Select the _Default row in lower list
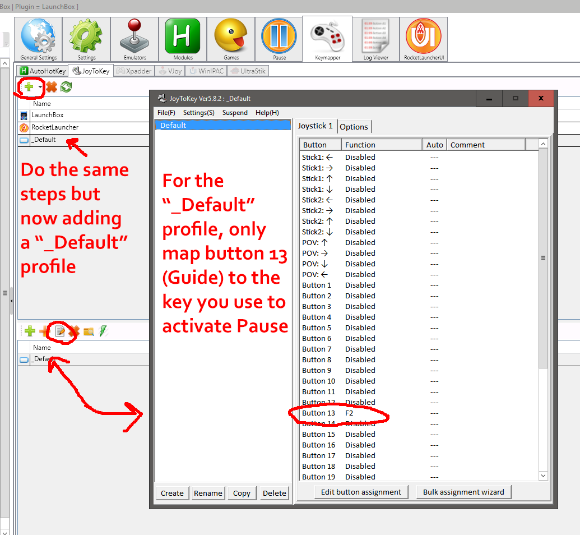The height and width of the screenshot is (535, 580). [x=83, y=359]
